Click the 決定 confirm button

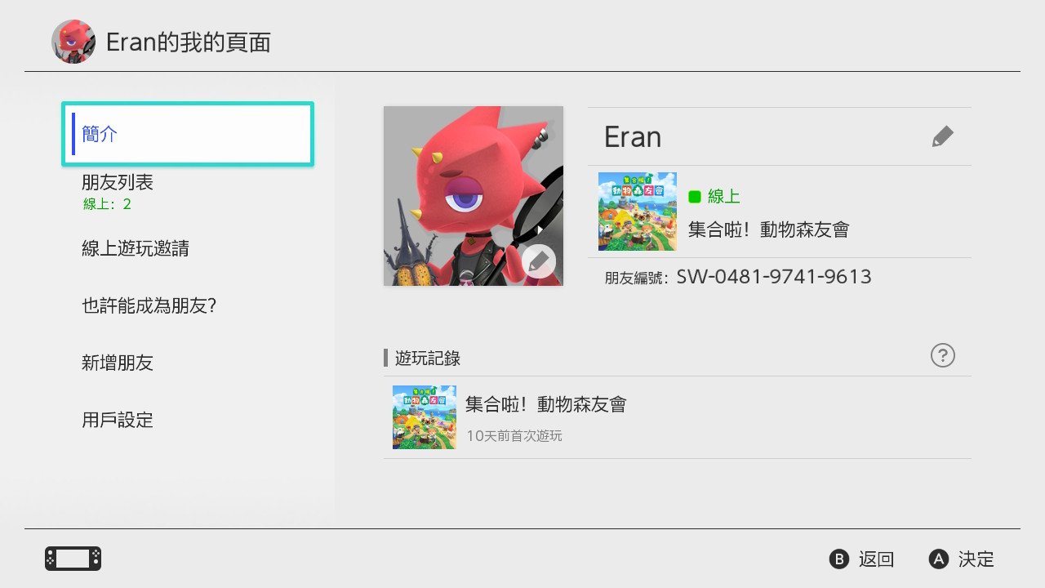coord(962,559)
